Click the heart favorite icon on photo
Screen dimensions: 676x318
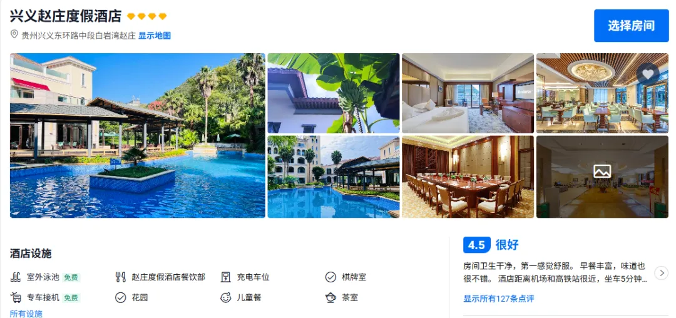point(648,74)
